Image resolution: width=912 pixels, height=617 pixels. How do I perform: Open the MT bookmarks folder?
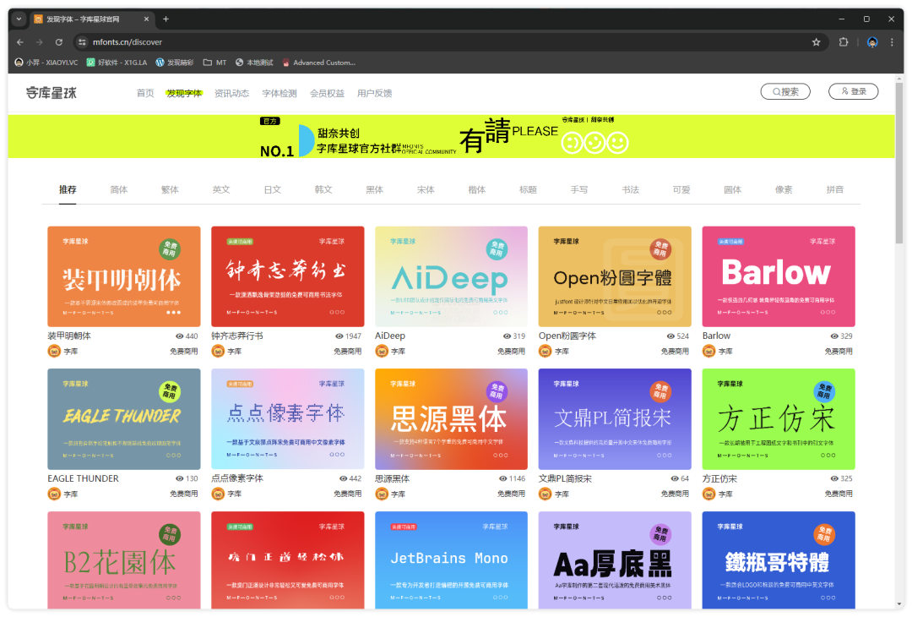pyautogui.click(x=214, y=63)
